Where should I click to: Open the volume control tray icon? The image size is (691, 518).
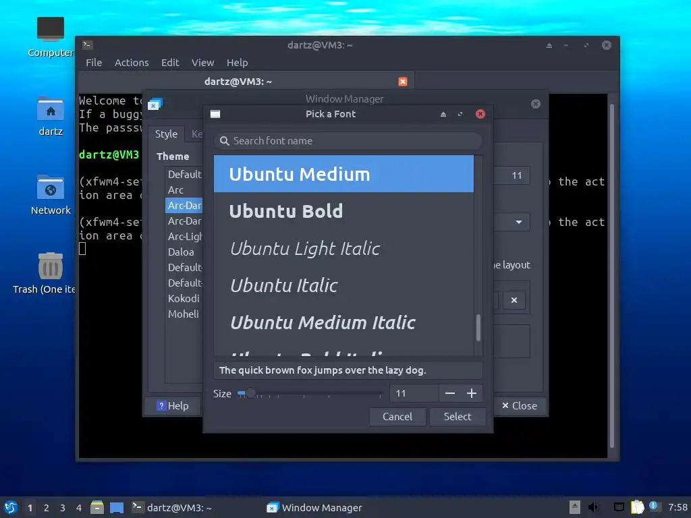(594, 507)
